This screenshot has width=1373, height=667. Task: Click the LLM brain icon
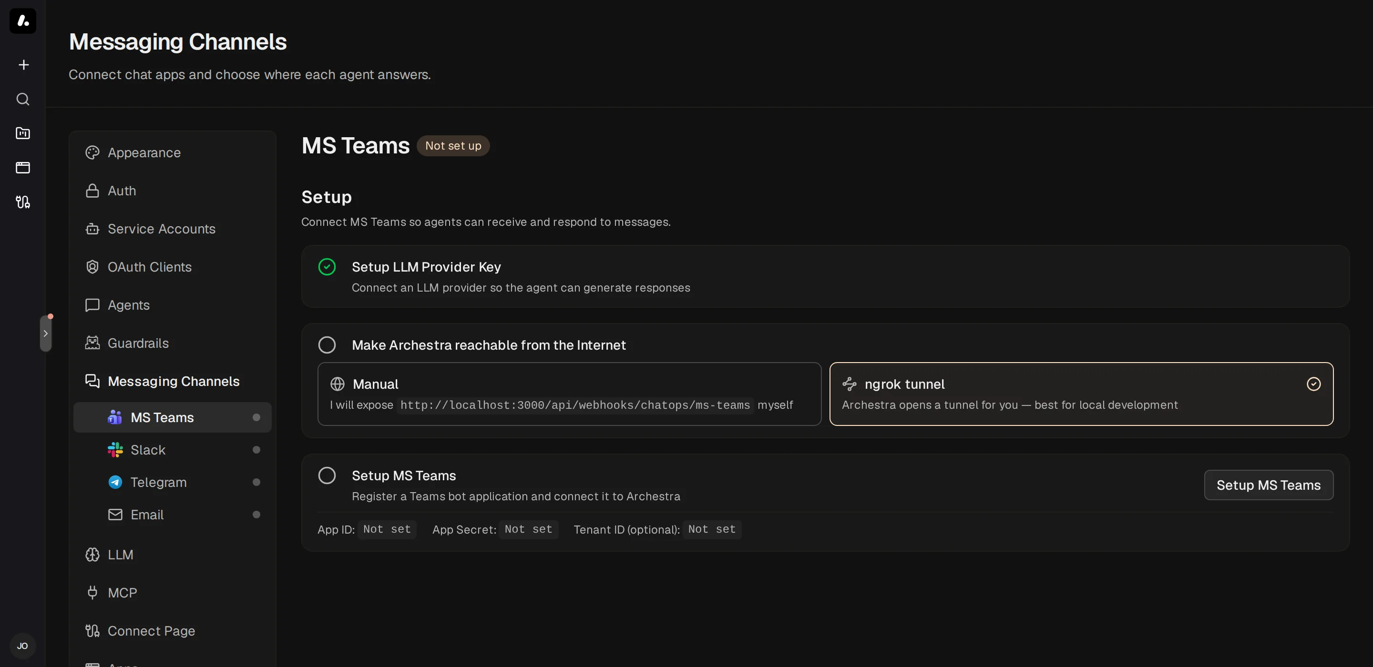[93, 555]
